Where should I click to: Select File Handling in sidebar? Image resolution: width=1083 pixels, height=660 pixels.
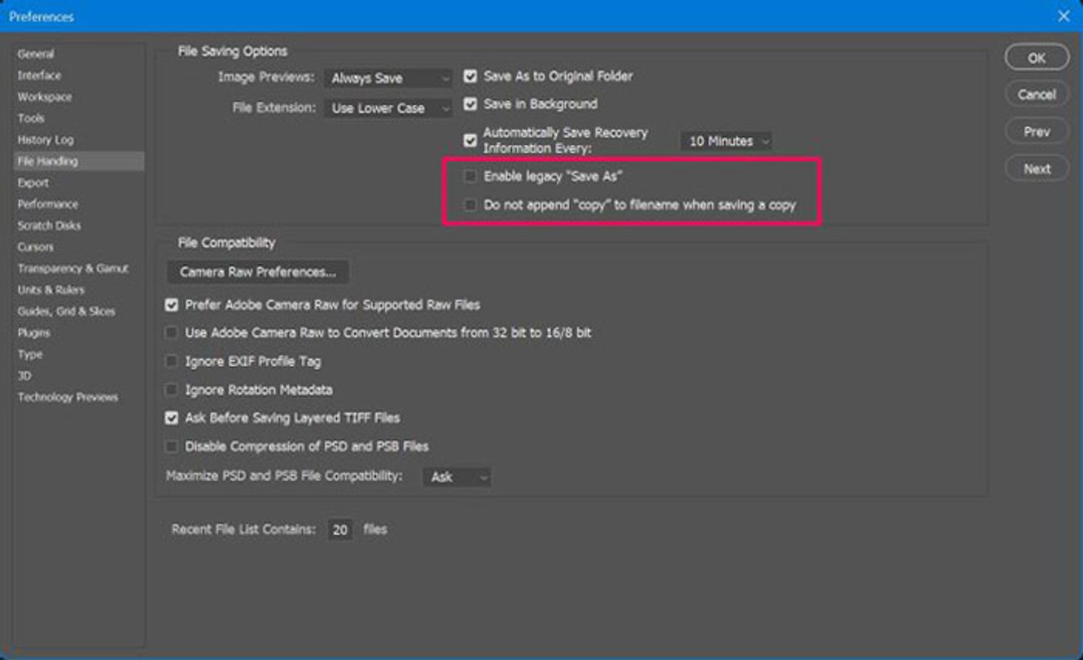pos(79,161)
